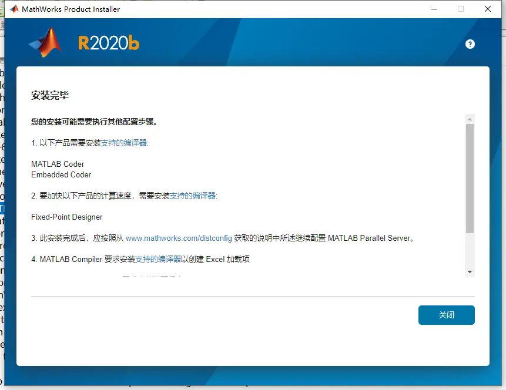The width and height of the screenshot is (506, 390).
Task: Click the title bar MathWorks app icon
Action: (14, 9)
